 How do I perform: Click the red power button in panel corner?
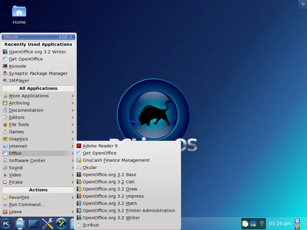pos(297,227)
